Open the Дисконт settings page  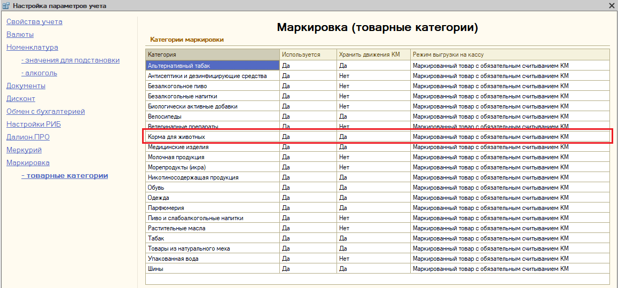(21, 99)
